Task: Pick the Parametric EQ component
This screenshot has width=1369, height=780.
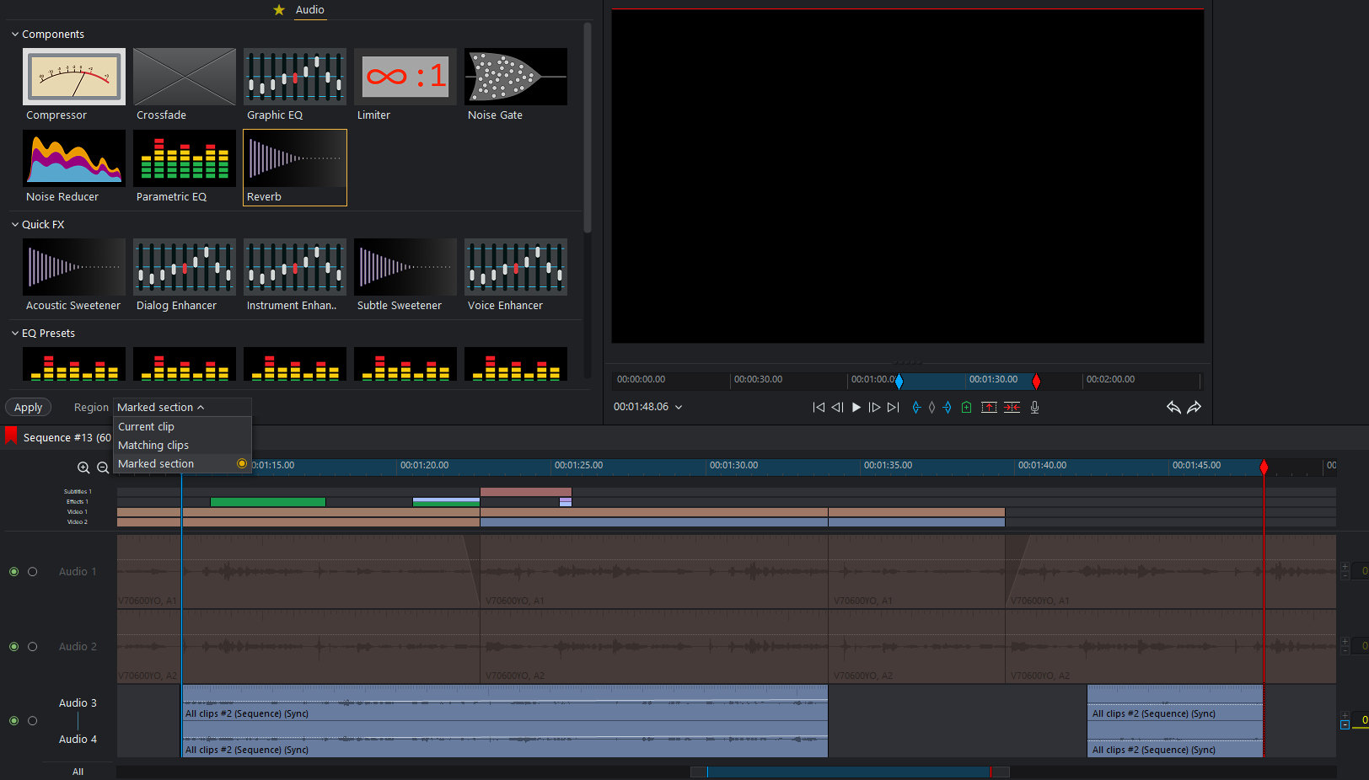Action: (x=185, y=167)
